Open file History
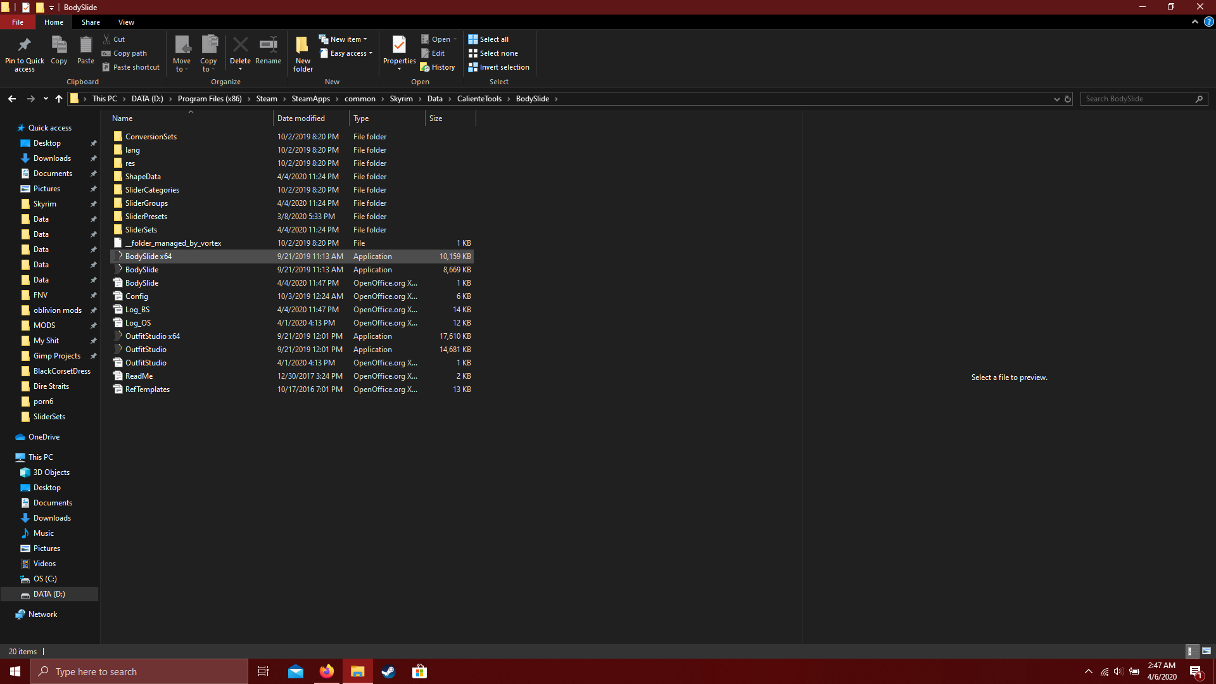The height and width of the screenshot is (684, 1216). [x=438, y=67]
